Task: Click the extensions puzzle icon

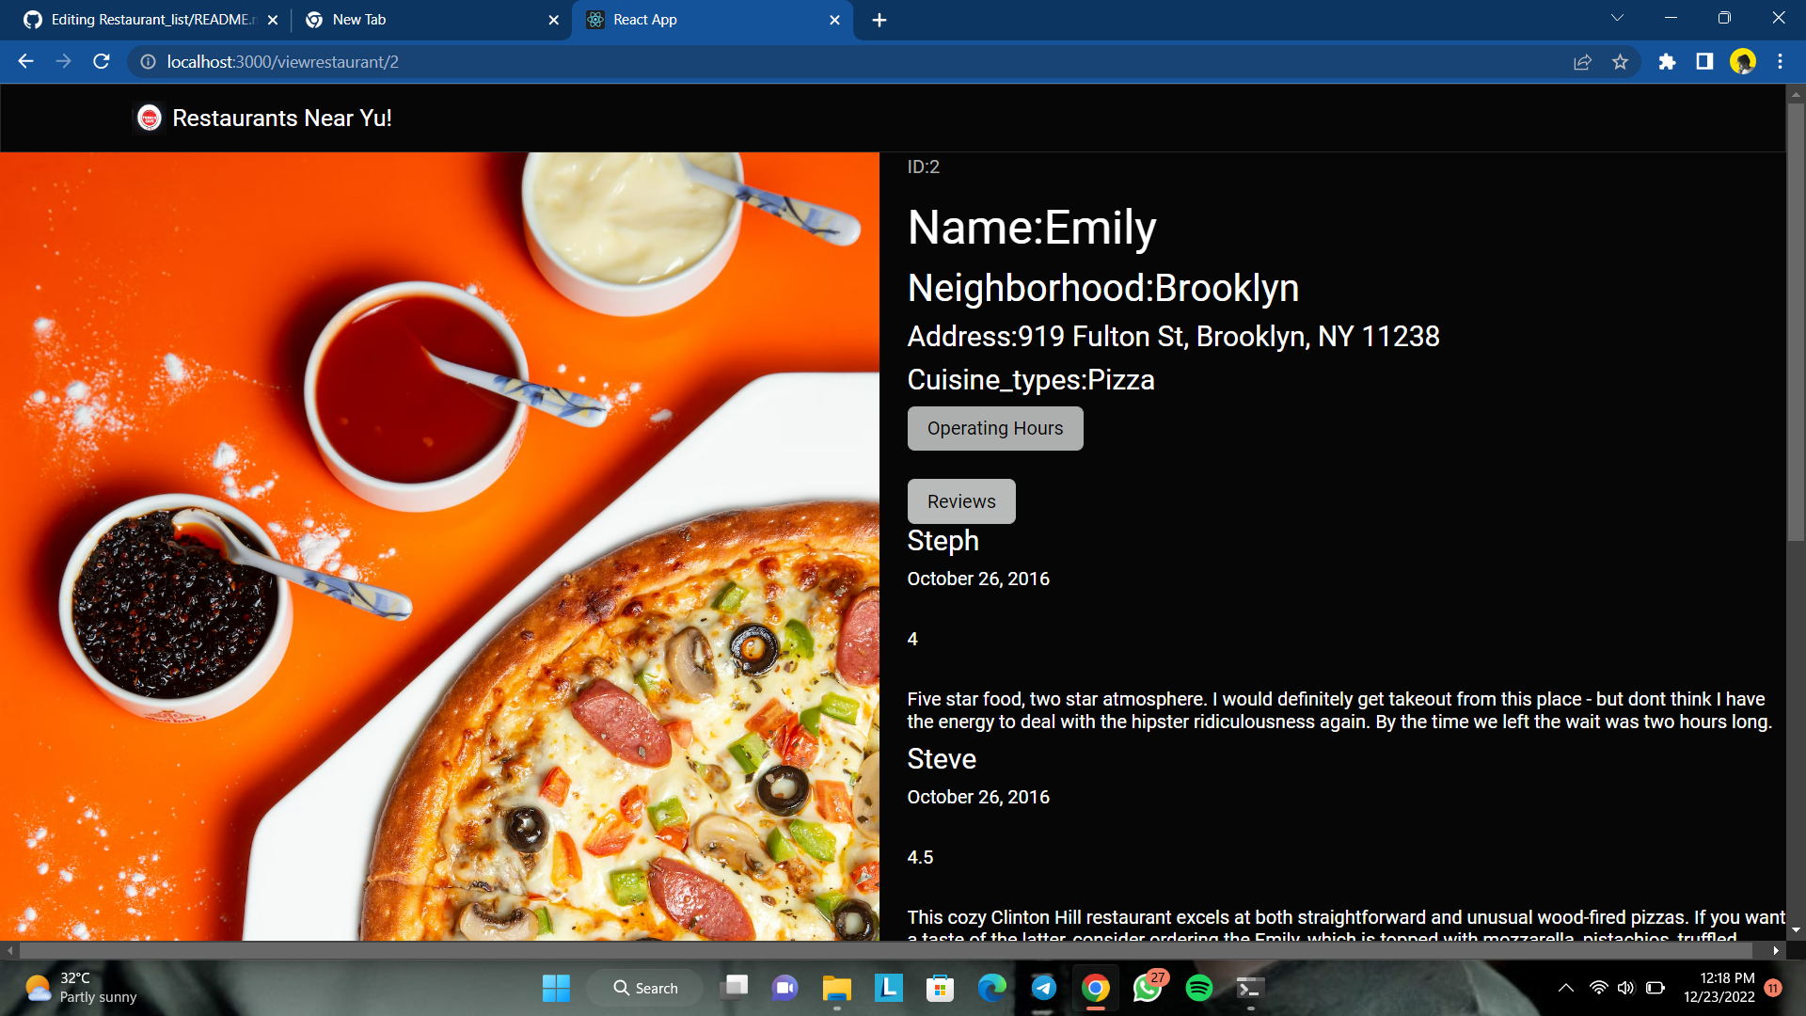Action: click(x=1668, y=62)
